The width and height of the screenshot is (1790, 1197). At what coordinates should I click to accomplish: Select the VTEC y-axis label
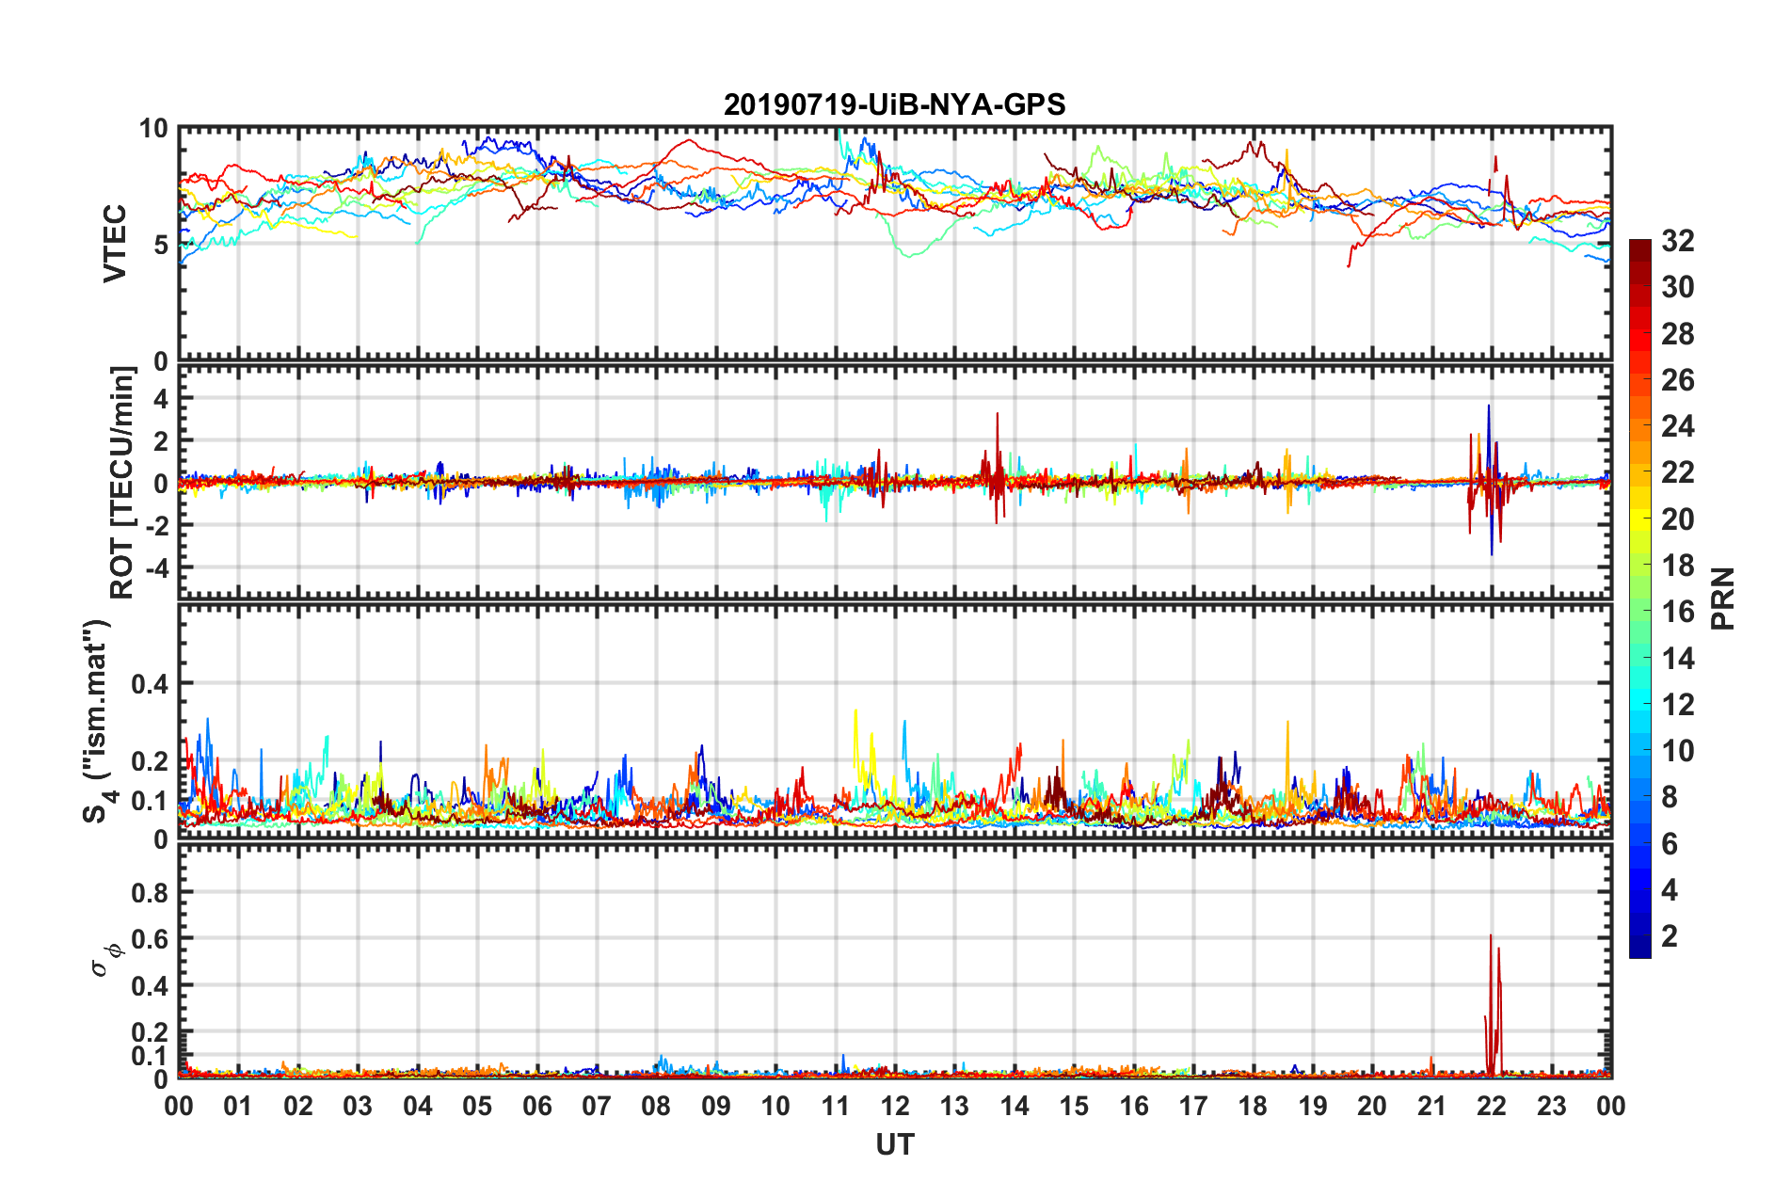(115, 244)
